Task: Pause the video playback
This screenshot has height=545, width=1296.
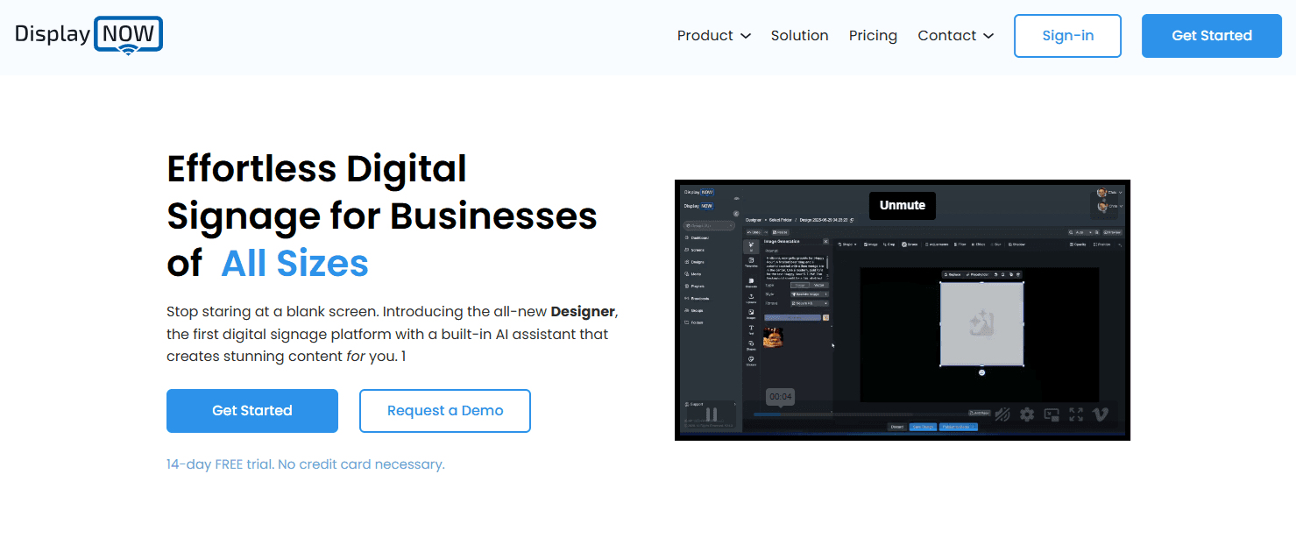Action: coord(712,414)
